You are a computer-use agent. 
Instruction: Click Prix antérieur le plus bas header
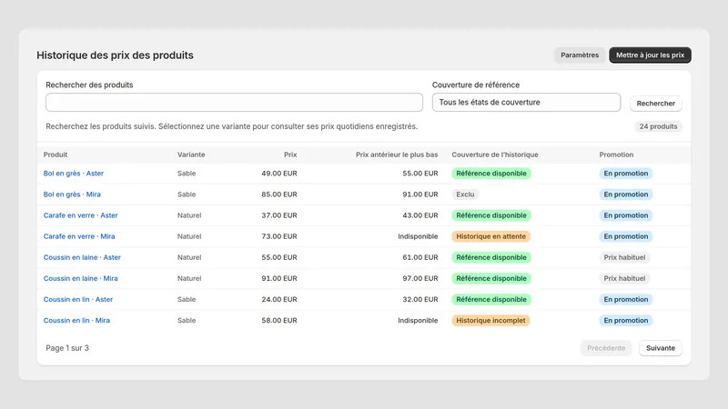(x=397, y=155)
